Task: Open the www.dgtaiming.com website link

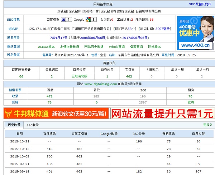Action: tap(101, 84)
